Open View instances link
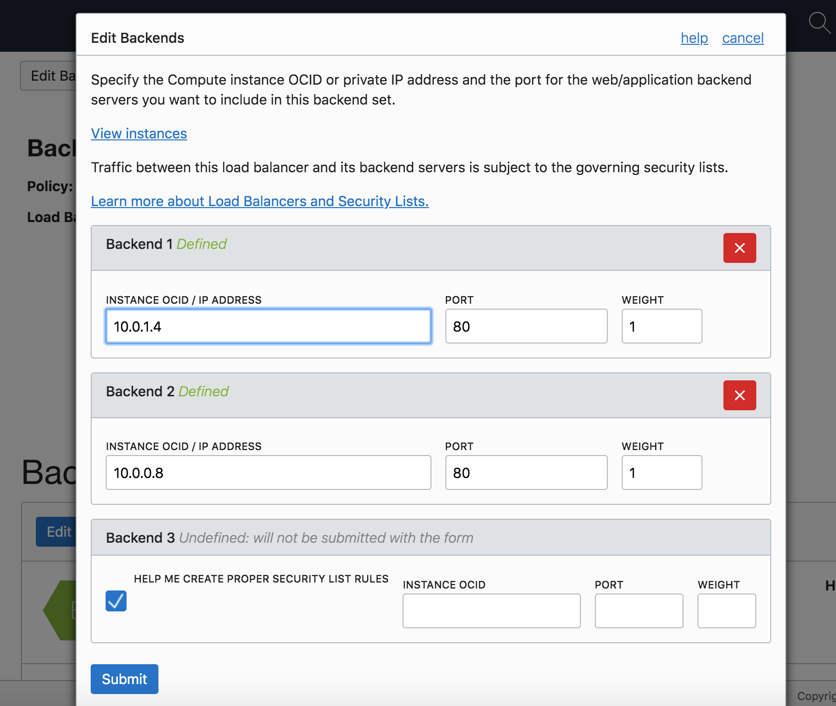 coord(139,133)
